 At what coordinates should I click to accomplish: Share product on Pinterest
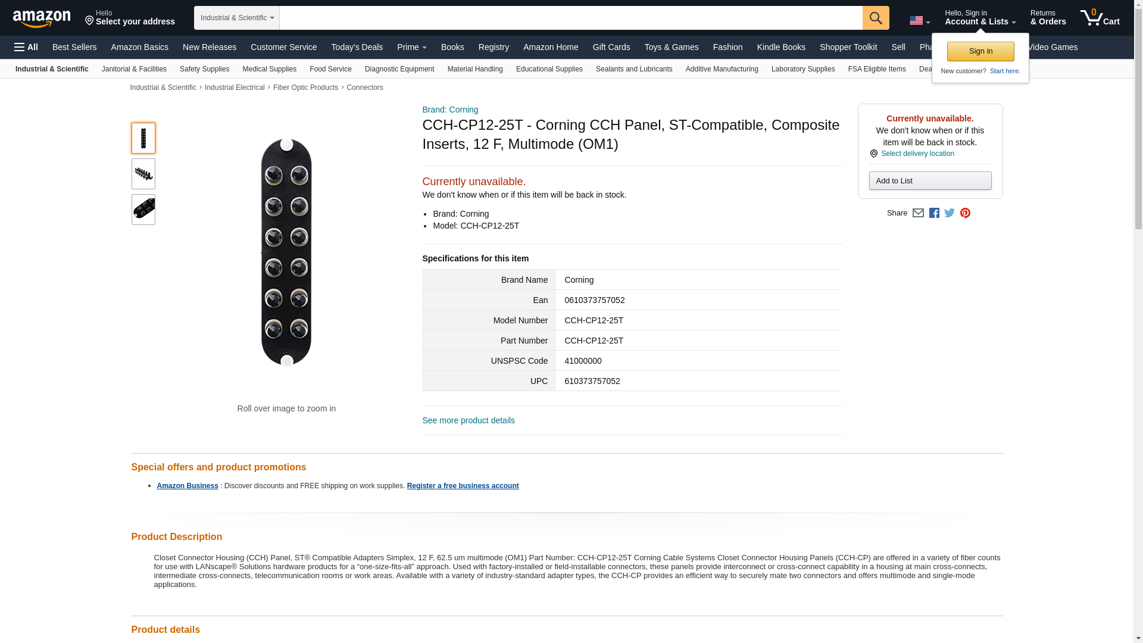click(965, 213)
